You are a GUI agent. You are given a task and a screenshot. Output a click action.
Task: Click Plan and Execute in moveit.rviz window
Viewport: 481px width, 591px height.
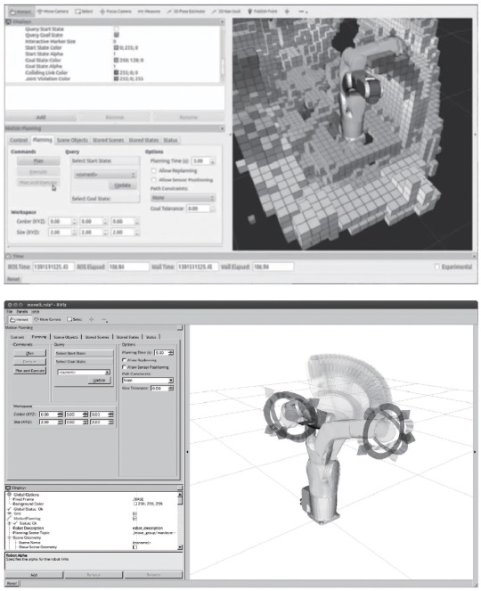pyautogui.click(x=29, y=371)
